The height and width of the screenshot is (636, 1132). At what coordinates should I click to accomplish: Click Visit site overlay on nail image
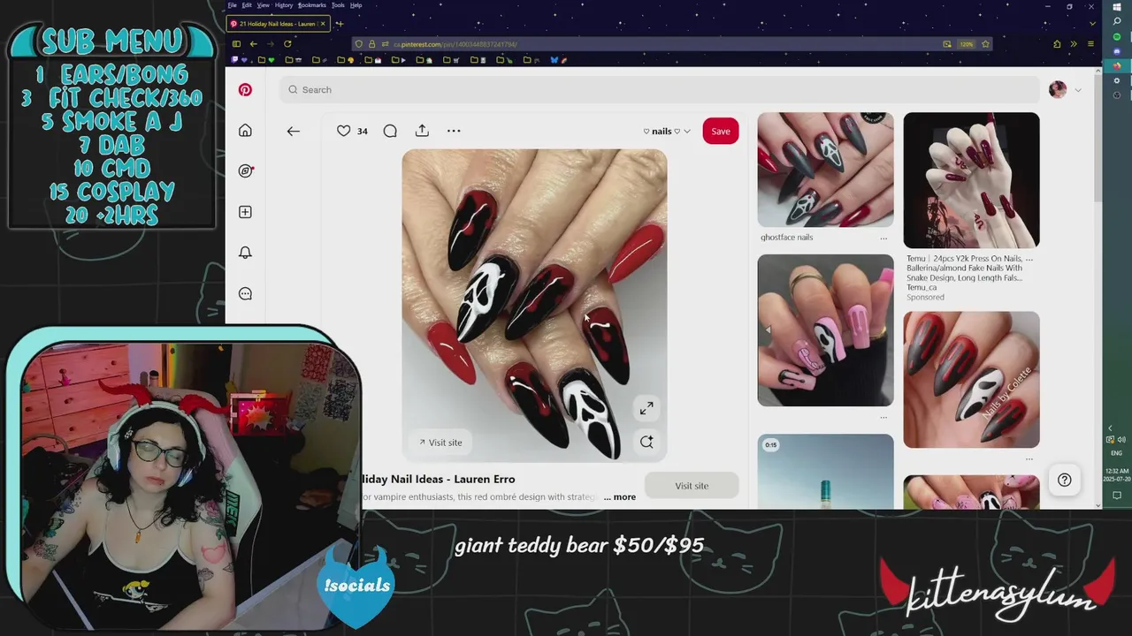coord(440,443)
